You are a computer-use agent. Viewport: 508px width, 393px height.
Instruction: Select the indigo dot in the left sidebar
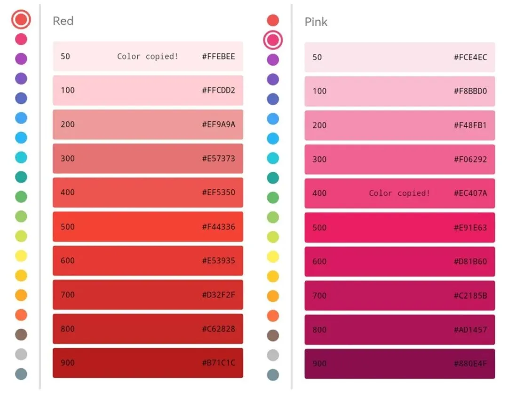click(21, 98)
